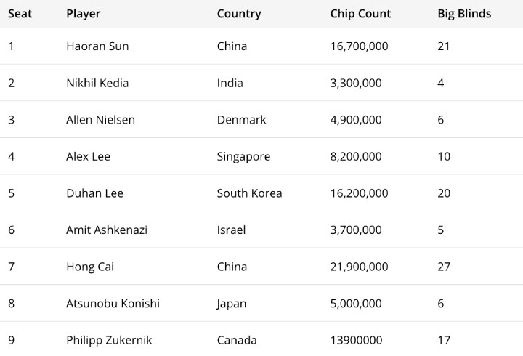Click the Country column header
Screen dimensions: 523x356
[239, 14]
